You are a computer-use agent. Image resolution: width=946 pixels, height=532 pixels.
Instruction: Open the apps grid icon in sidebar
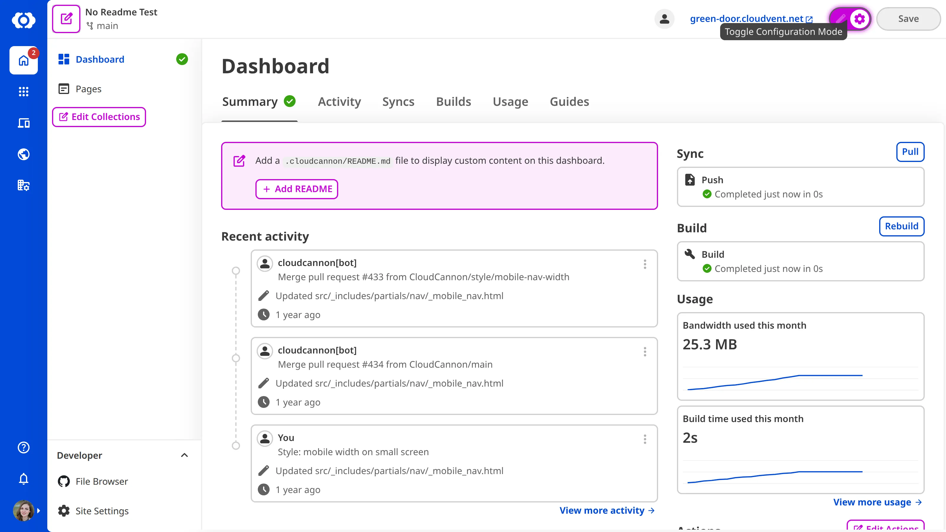[x=24, y=91]
